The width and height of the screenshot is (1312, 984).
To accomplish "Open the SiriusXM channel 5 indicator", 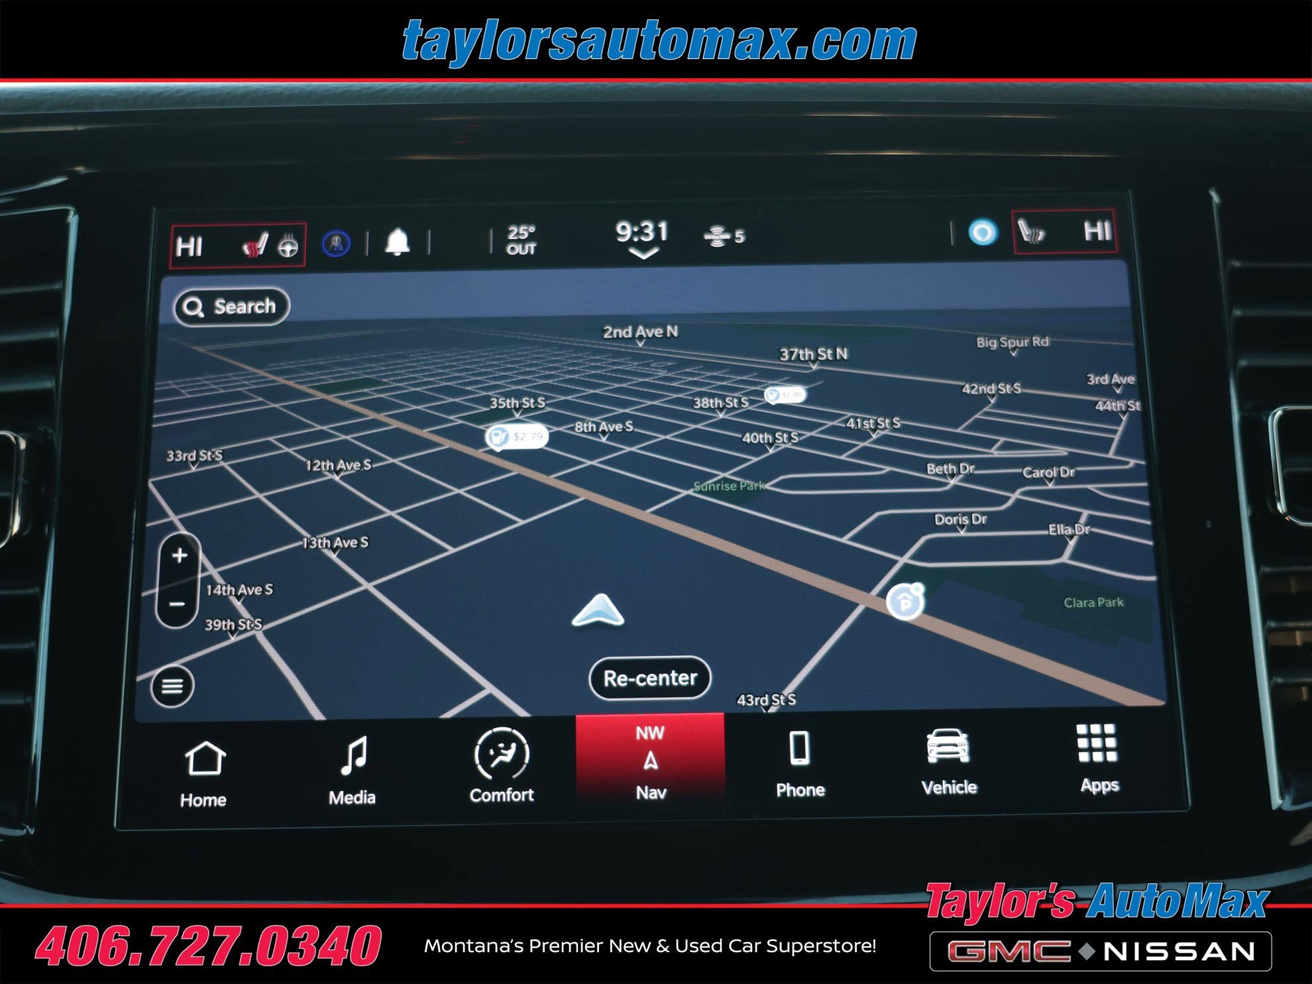I will (x=724, y=236).
